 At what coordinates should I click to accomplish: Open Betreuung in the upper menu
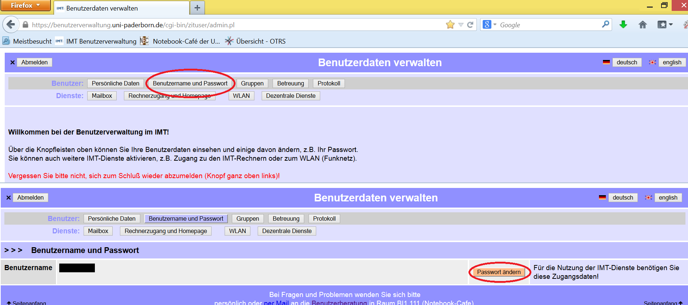click(x=290, y=83)
